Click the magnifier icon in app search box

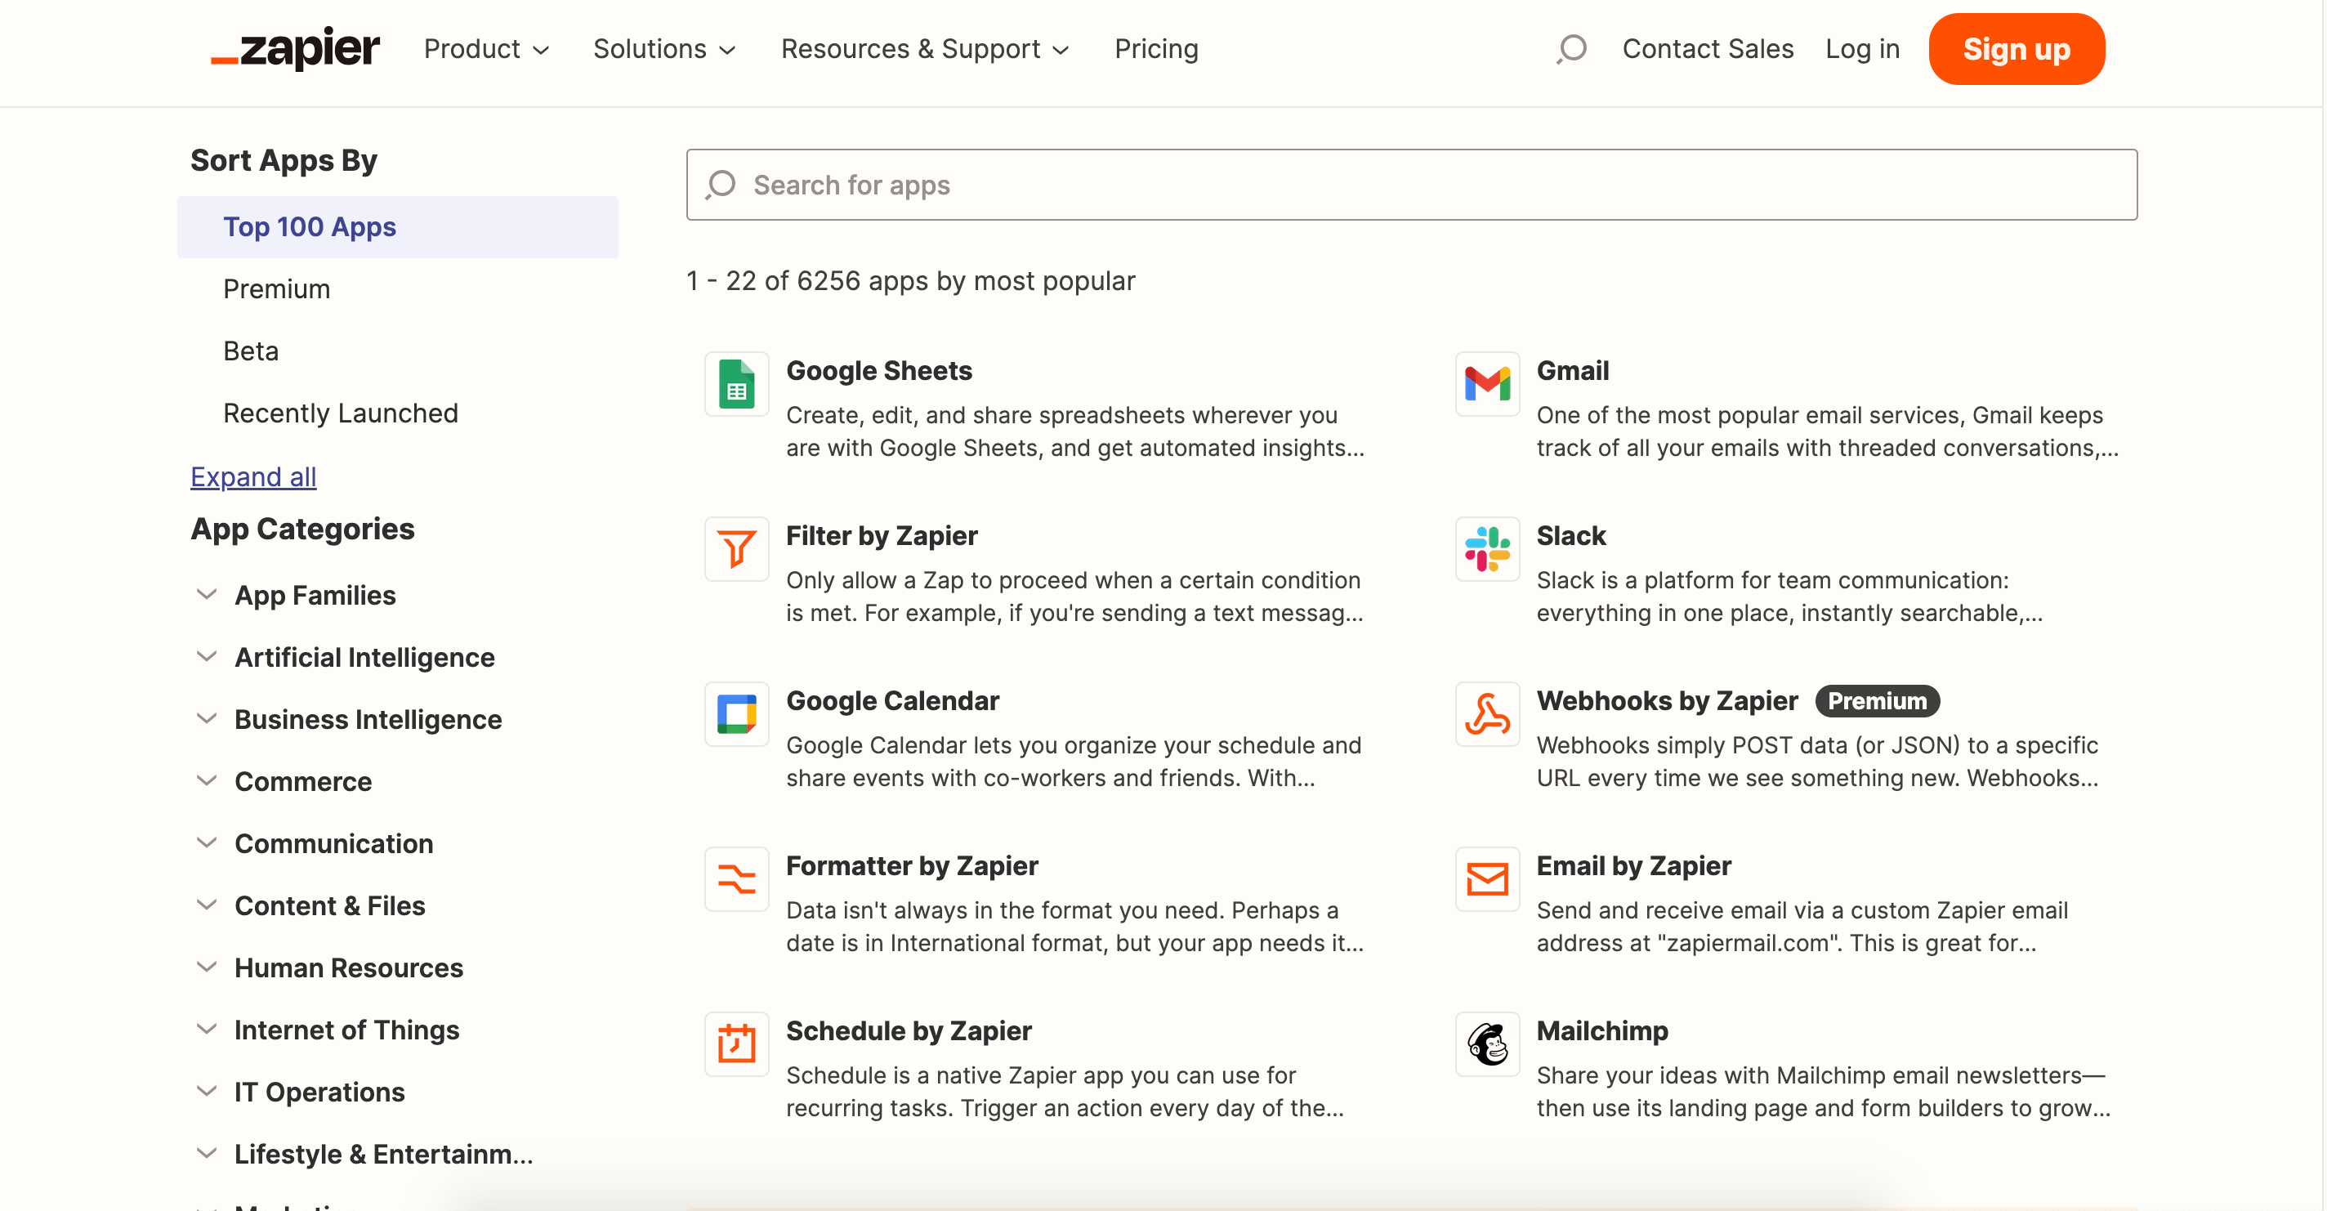point(721,185)
